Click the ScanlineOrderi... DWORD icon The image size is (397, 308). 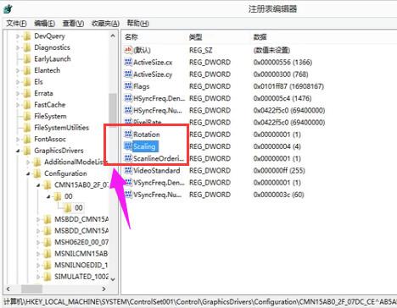pyautogui.click(x=128, y=158)
